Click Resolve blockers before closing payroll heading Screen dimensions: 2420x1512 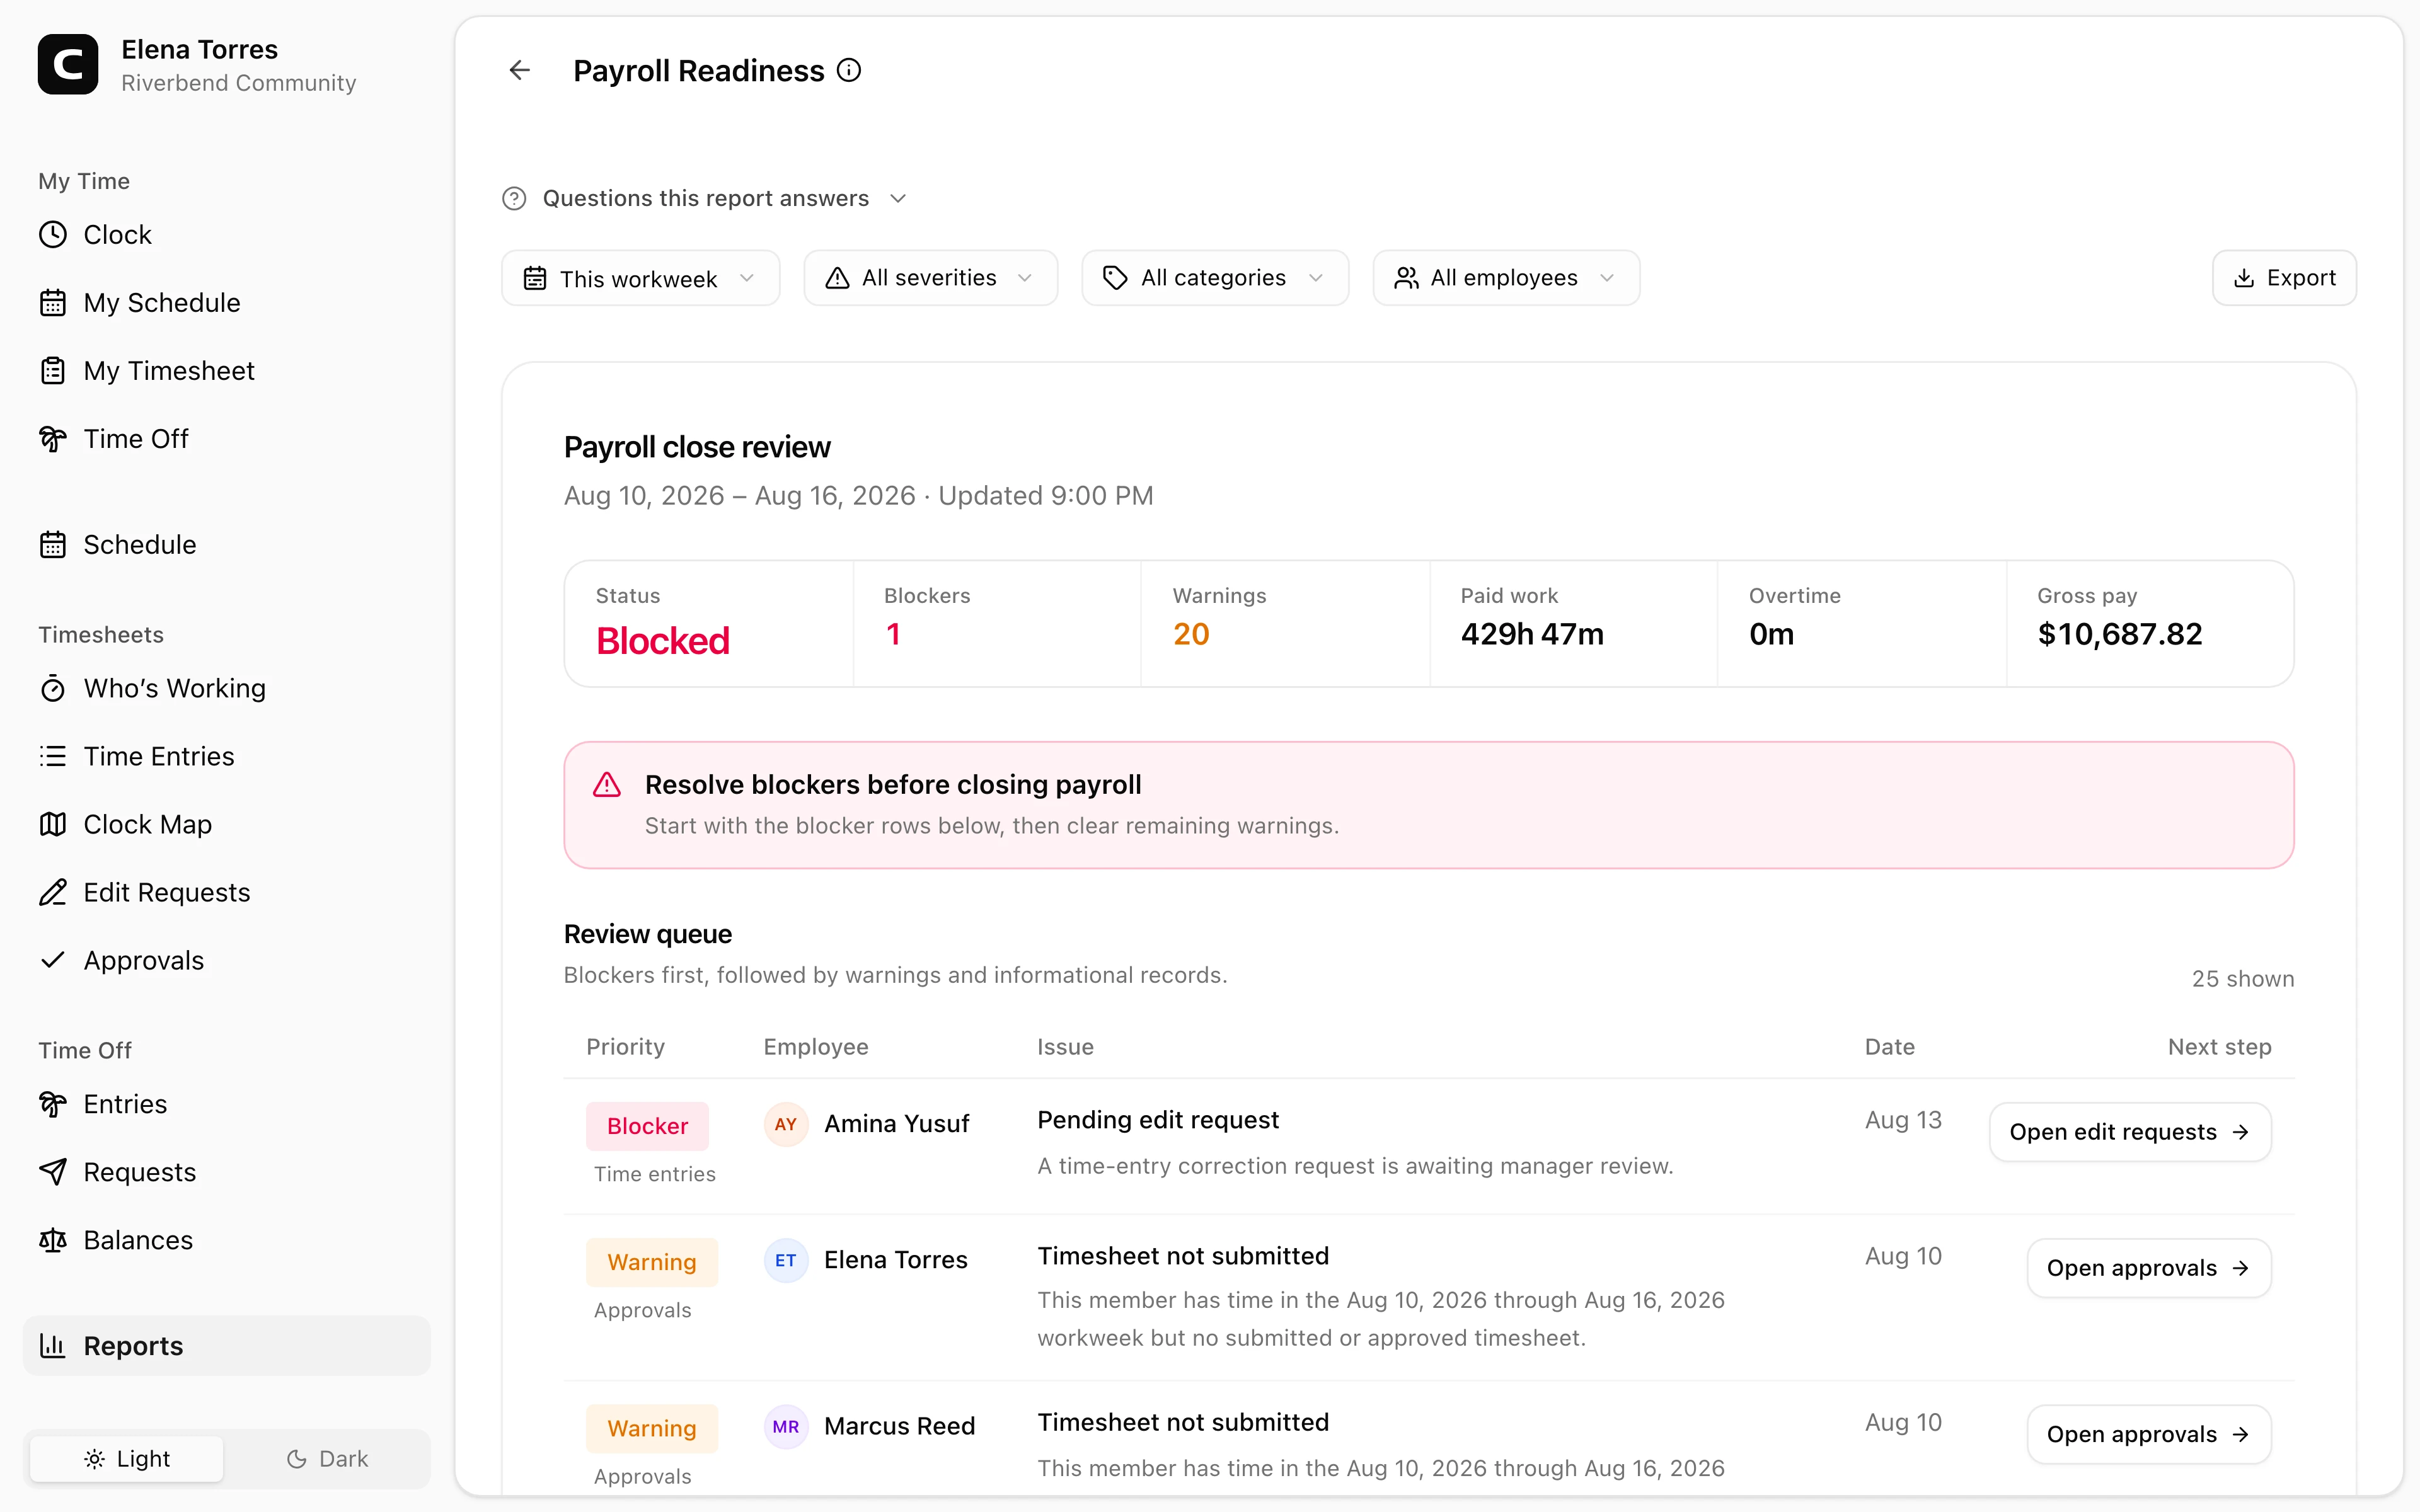[893, 785]
